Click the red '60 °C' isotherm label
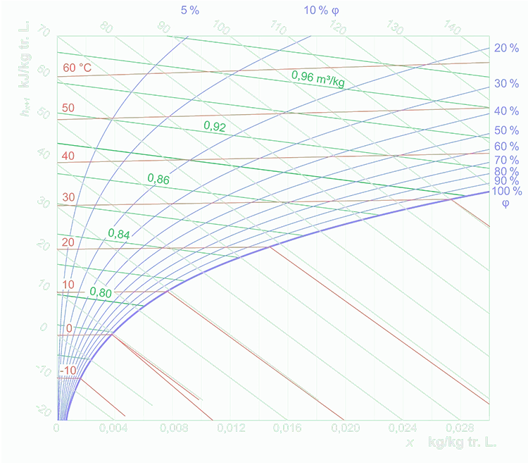This screenshot has height=465, width=528. 77,68
